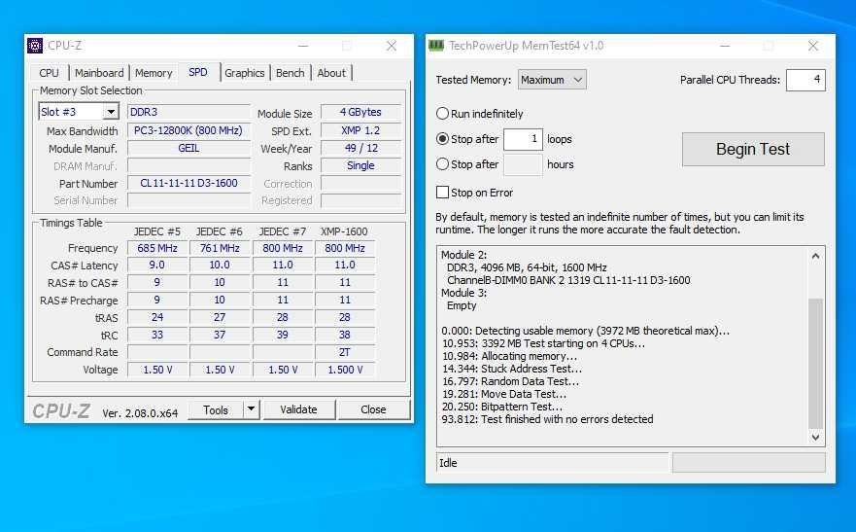Click the 'Allocating memory...' log line
Screen dimensions: 856x532
tap(509, 356)
